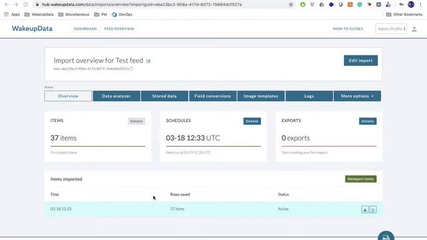
Task: Click the Reimport items button
Action: [361, 179]
